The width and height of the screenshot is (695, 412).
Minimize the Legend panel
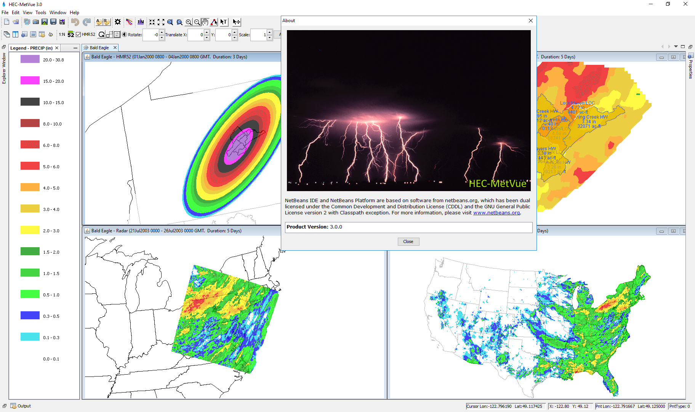(75, 48)
